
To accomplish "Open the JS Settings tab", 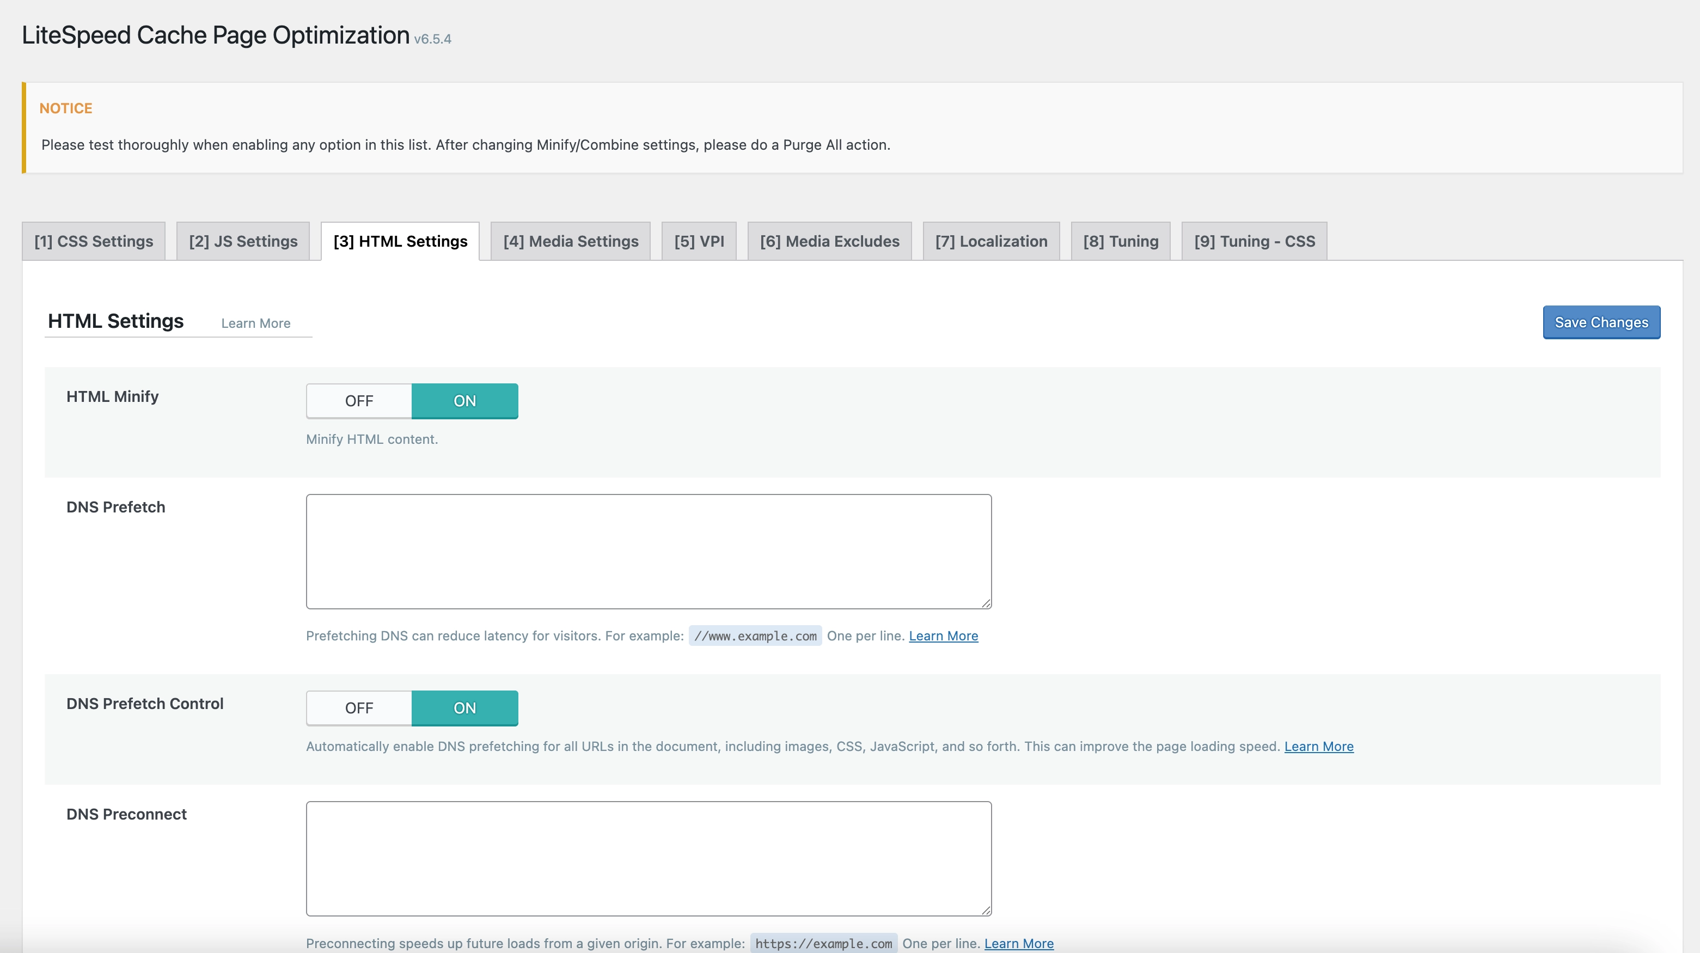I will [243, 241].
